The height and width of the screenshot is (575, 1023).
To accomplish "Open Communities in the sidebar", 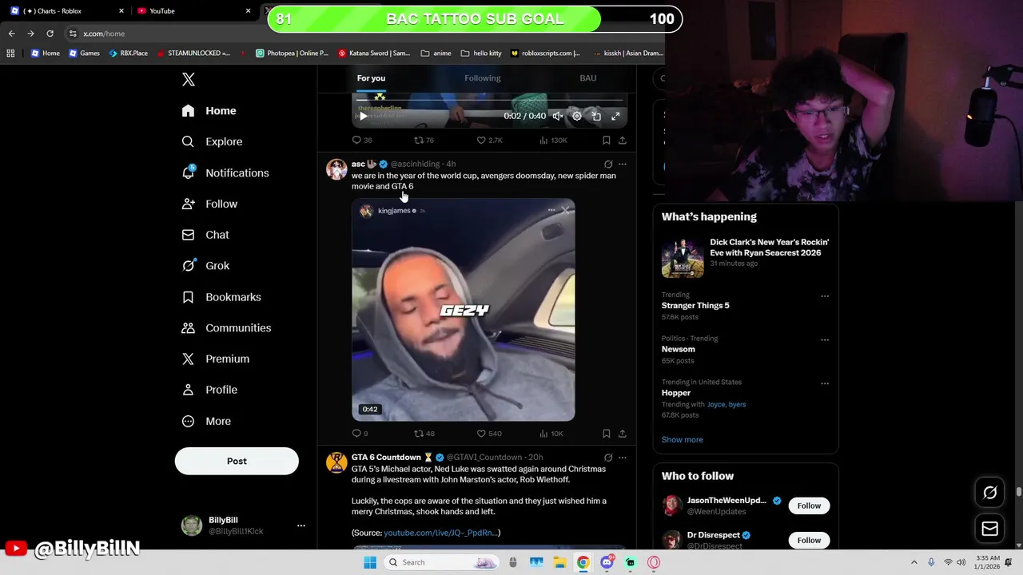I will (x=227, y=328).
